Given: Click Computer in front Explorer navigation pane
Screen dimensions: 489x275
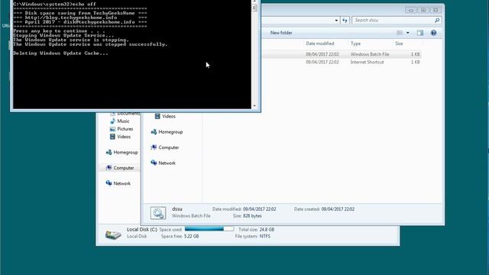Looking at the screenshot, I should pos(169,147).
